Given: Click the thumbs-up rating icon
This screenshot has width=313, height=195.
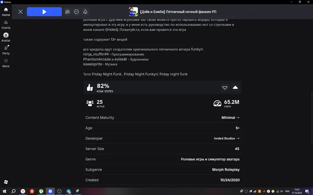Looking at the screenshot, I should point(90,88).
